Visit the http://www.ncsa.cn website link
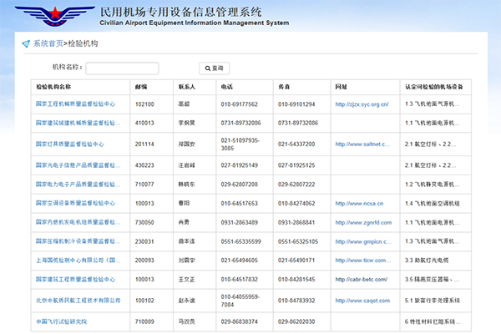501x334 pixels. pyautogui.click(x=358, y=203)
